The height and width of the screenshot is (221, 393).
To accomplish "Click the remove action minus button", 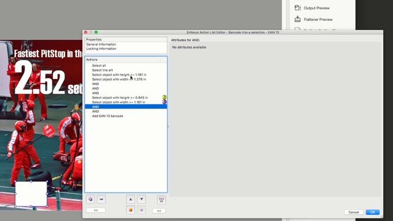I will (101, 199).
